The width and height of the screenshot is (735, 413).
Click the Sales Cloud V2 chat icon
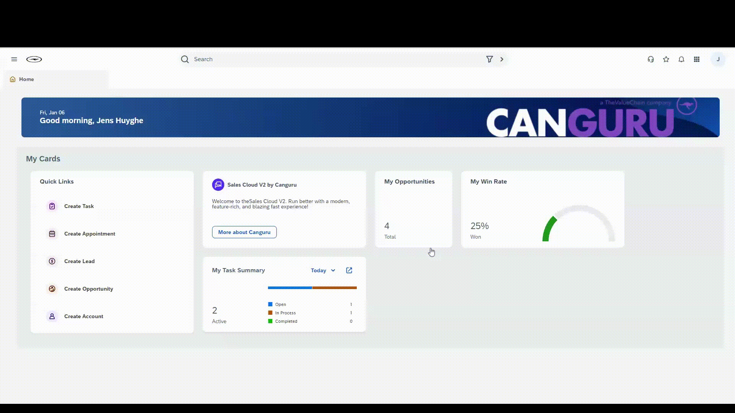tap(218, 185)
